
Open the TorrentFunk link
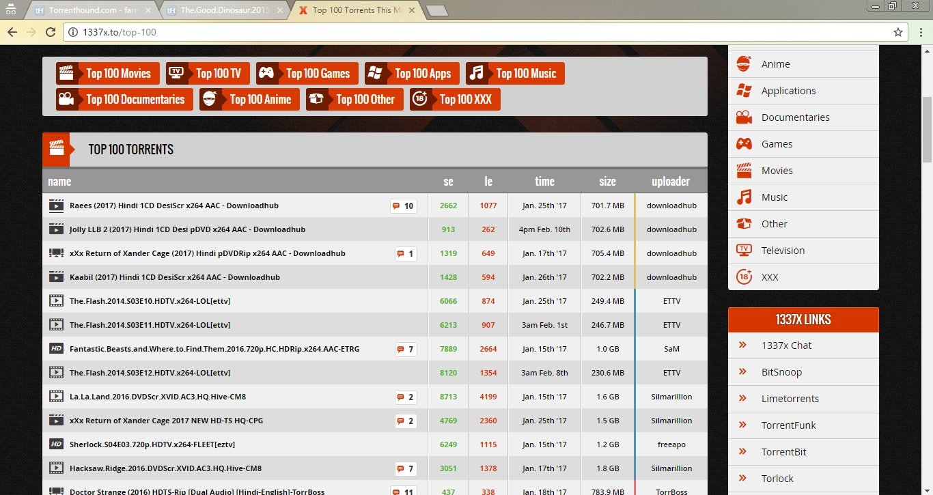[x=788, y=425]
